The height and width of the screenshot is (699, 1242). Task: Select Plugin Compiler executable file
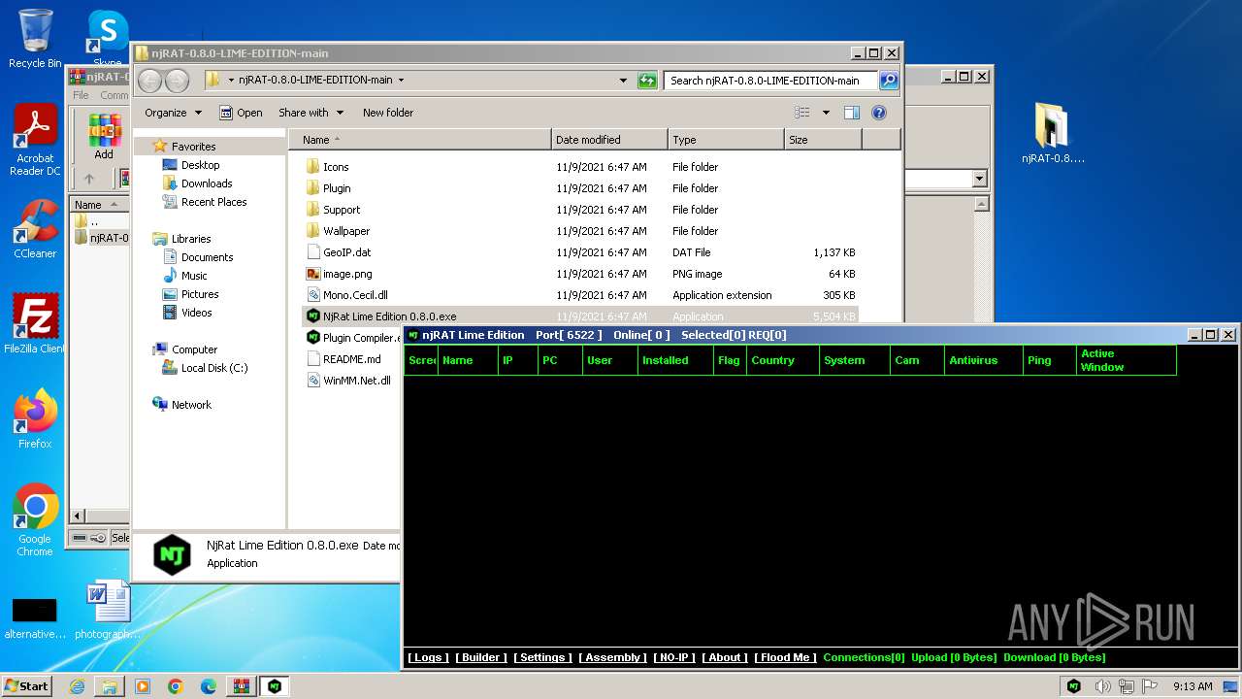tap(352, 338)
